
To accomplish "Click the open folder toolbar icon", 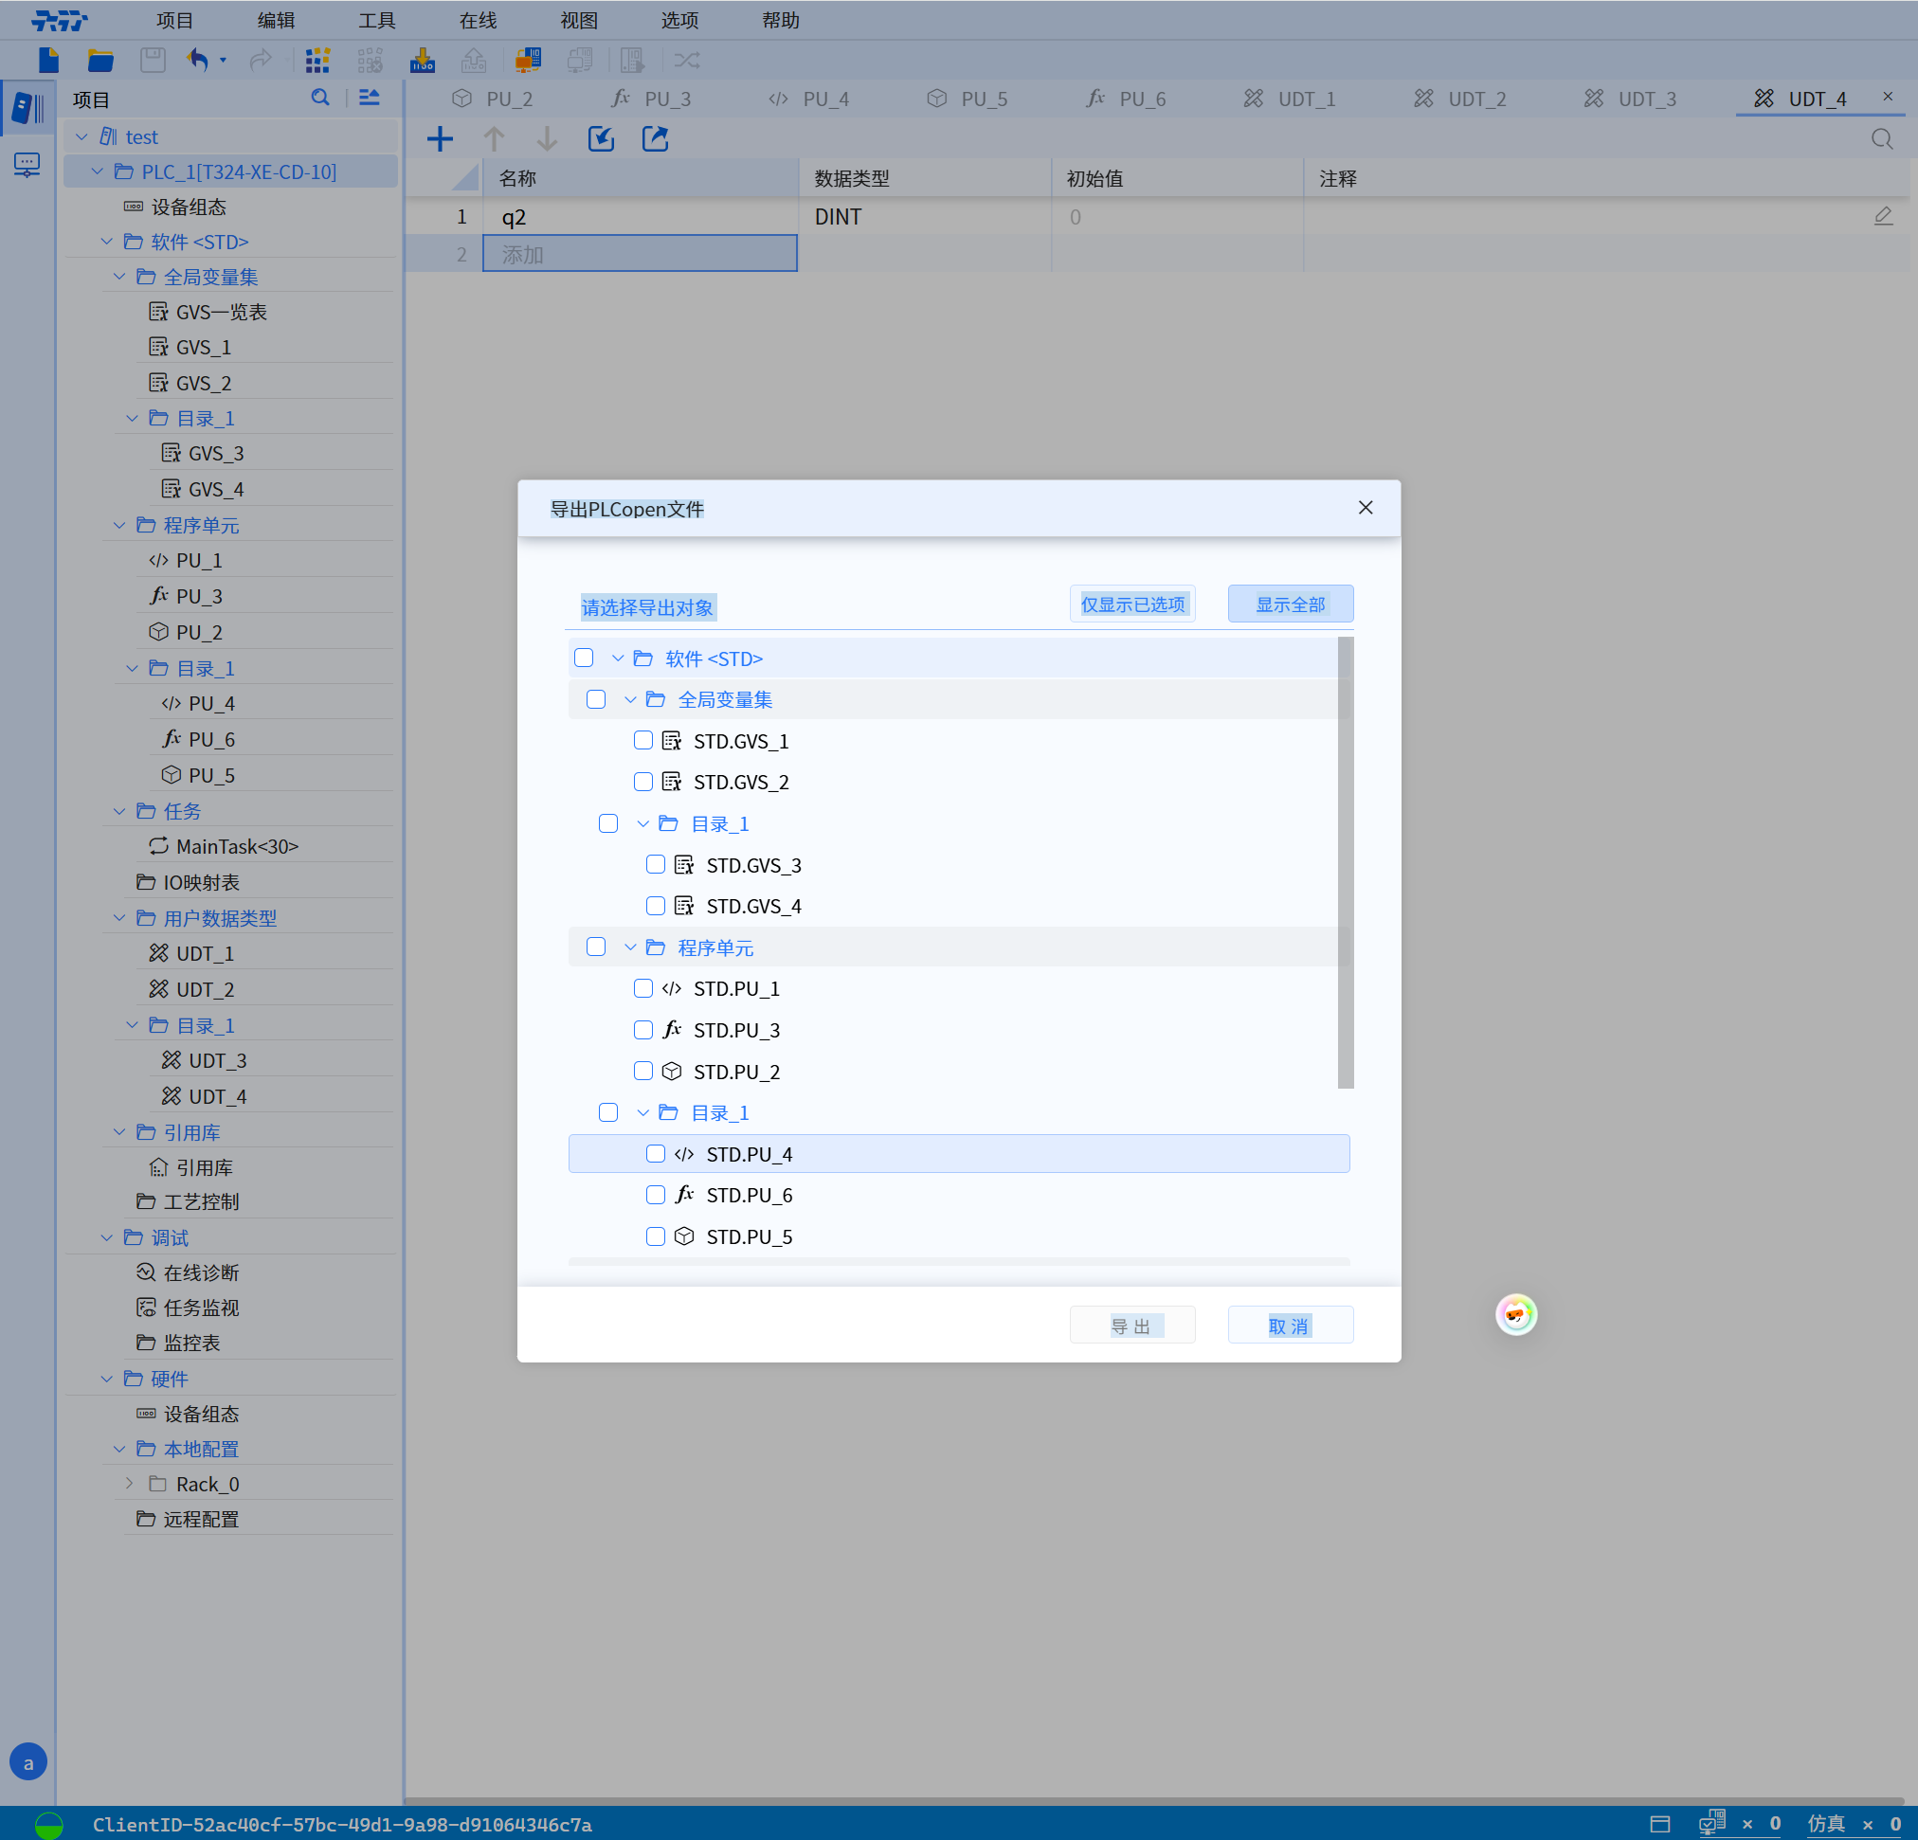I will [100, 61].
